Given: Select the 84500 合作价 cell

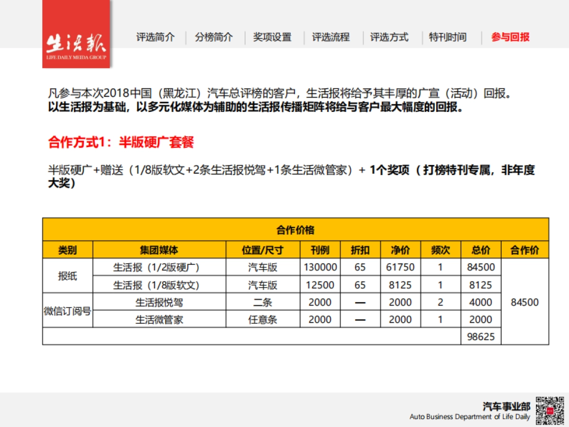Looking at the screenshot, I should pos(524,302).
